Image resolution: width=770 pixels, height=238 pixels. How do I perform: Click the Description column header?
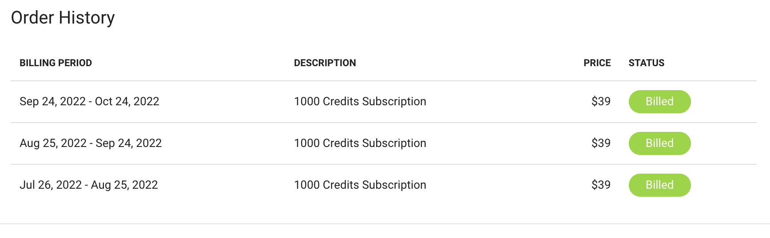click(325, 63)
